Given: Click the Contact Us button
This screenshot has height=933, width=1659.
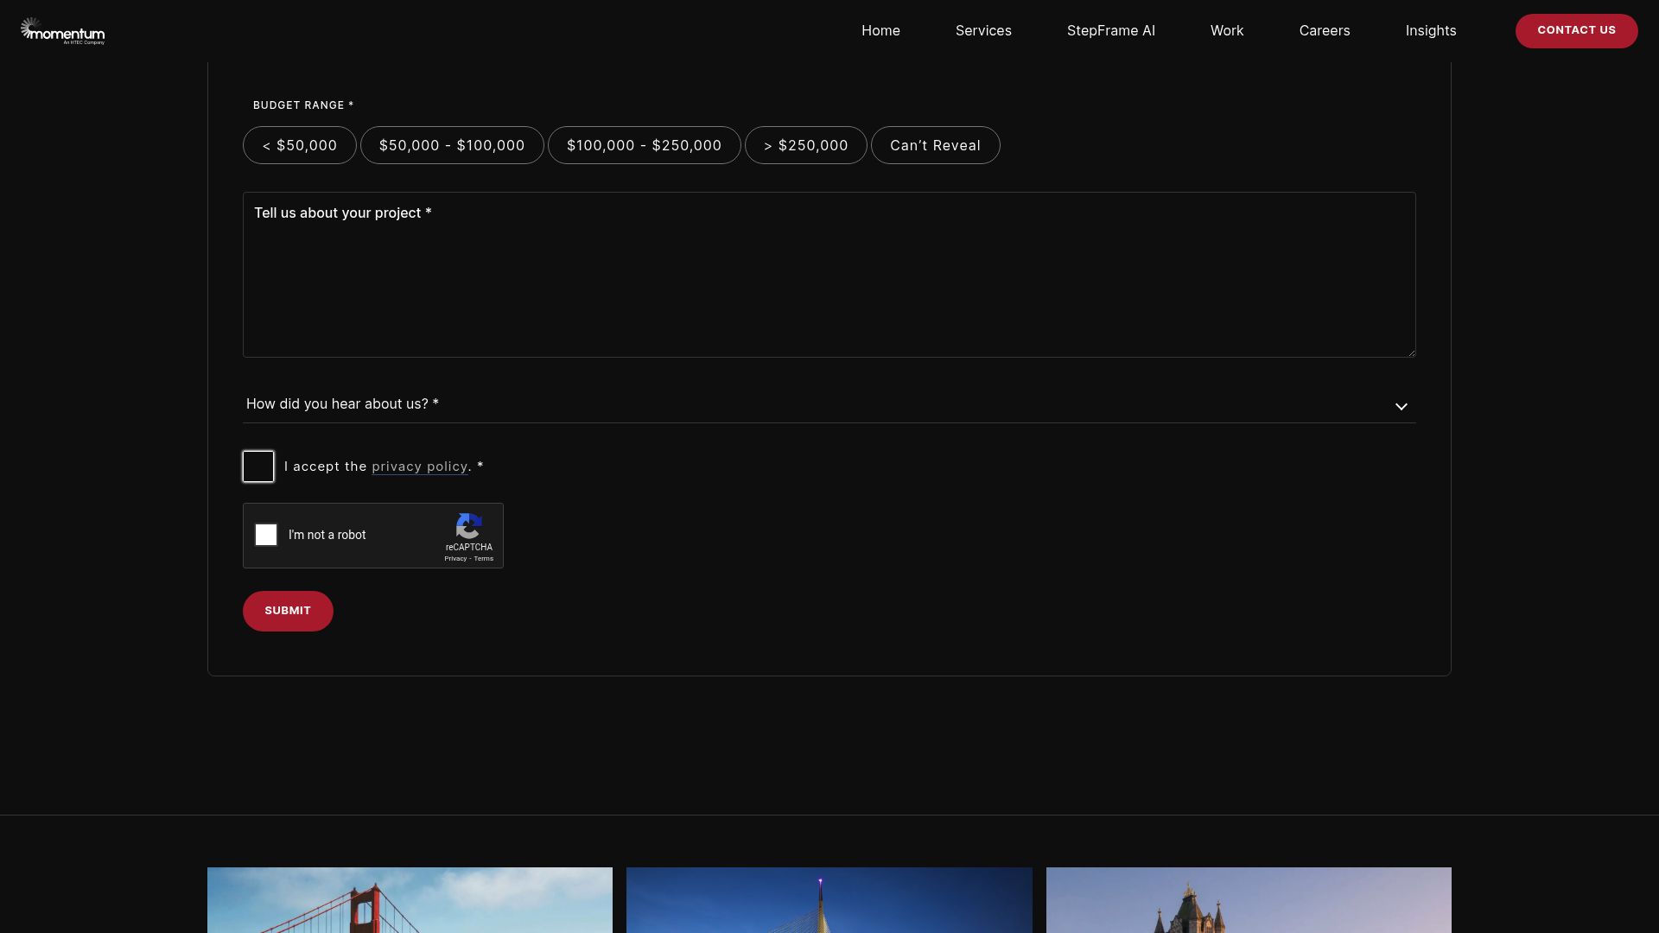Looking at the screenshot, I should point(1576,31).
